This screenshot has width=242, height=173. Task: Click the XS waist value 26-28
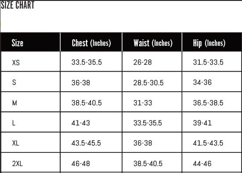click(142, 62)
